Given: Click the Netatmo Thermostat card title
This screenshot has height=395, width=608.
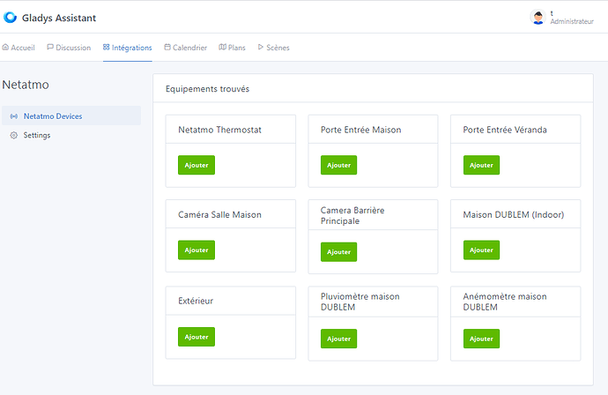Looking at the screenshot, I should [220, 130].
